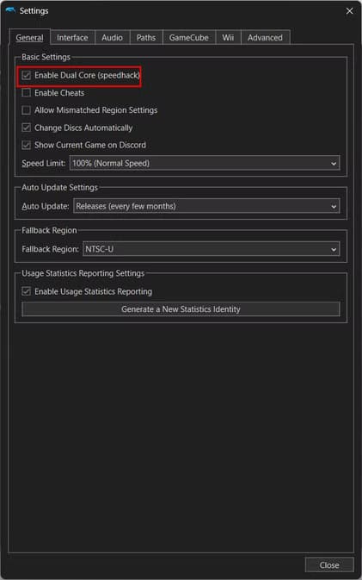Click the Close button
The width and height of the screenshot is (362, 580).
click(329, 564)
